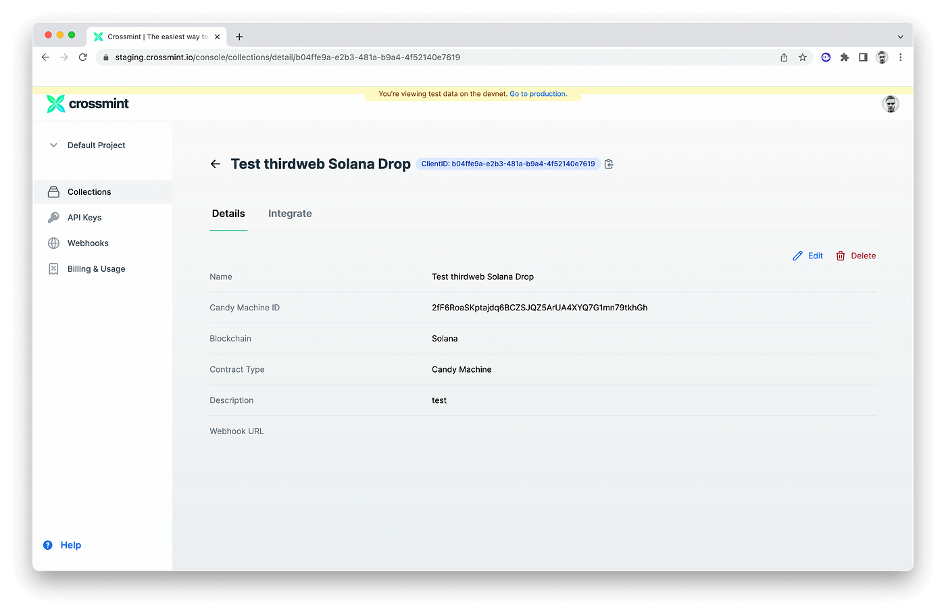
Task: View the site lock icon info
Action: point(105,57)
